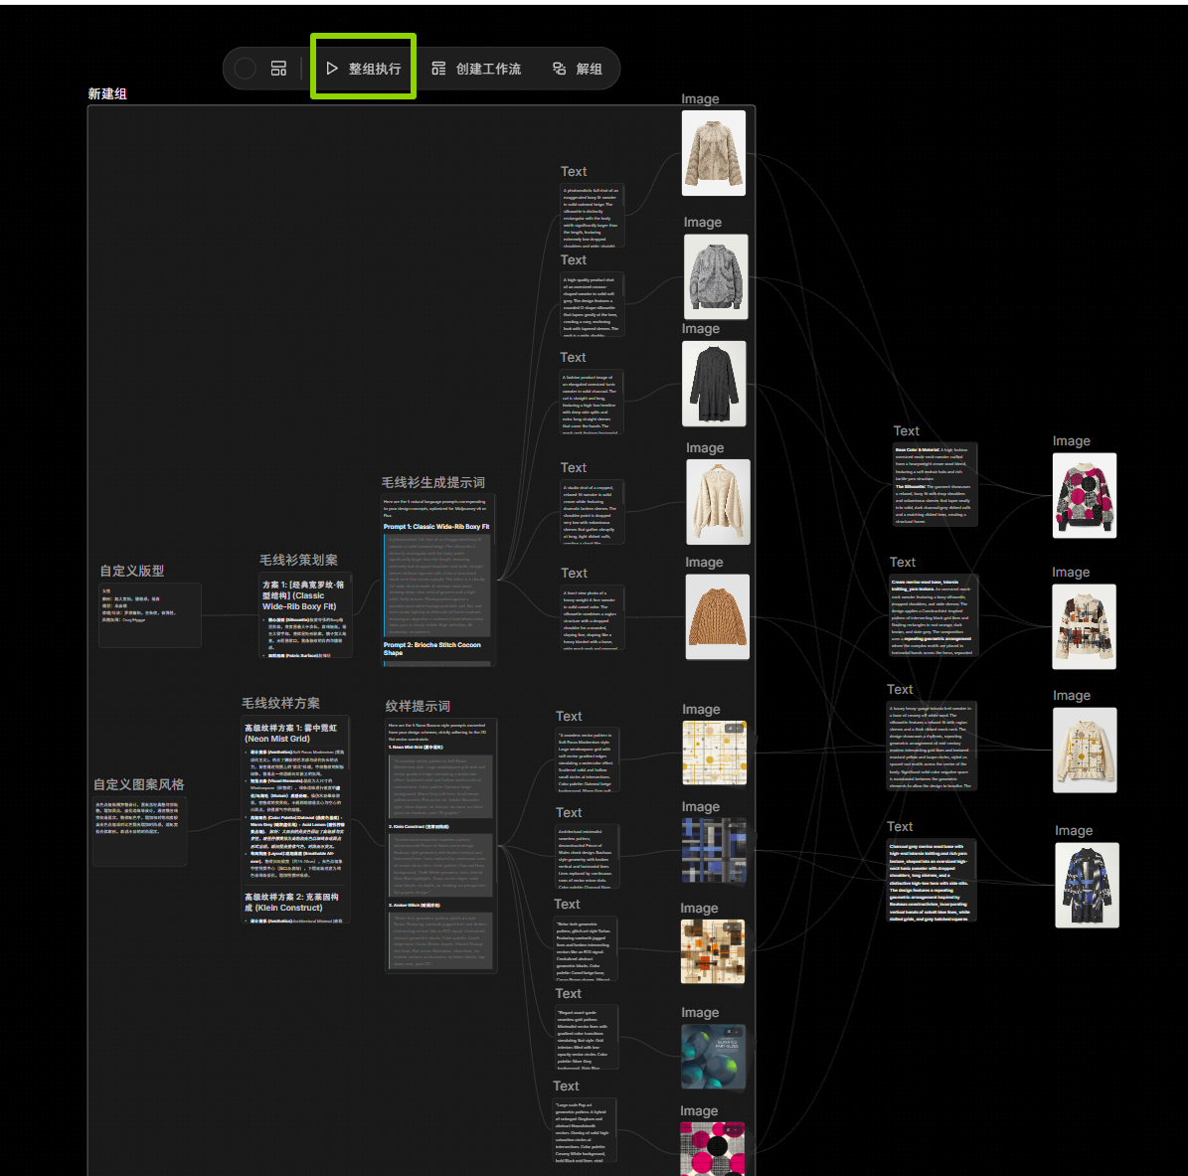The image size is (1188, 1176).
Task: Select the red polka-dot sweater image
Action: coord(1085,495)
